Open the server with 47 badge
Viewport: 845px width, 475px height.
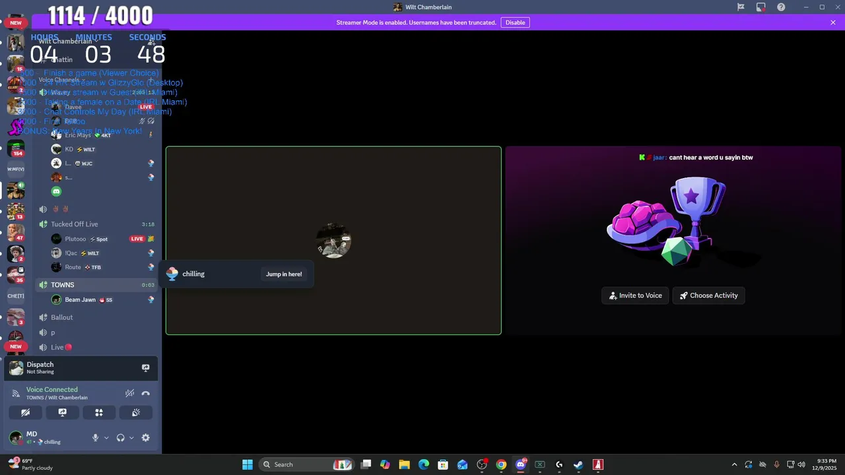tap(16, 232)
